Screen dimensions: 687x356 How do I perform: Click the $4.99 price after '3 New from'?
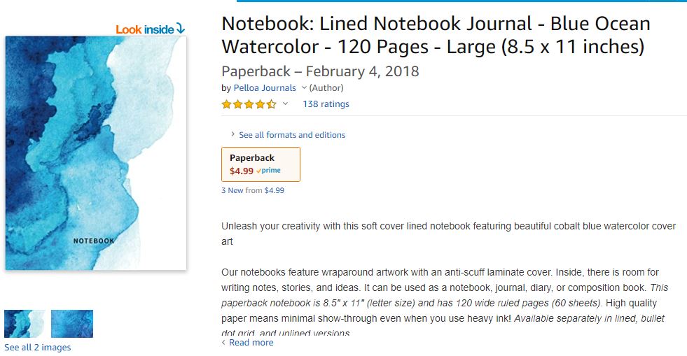(x=274, y=190)
